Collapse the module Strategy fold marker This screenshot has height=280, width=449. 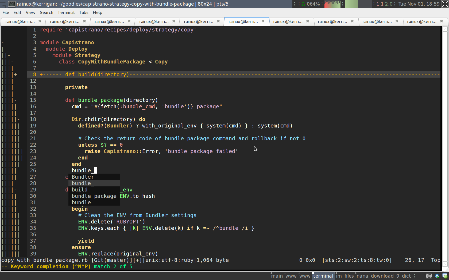point(9,55)
